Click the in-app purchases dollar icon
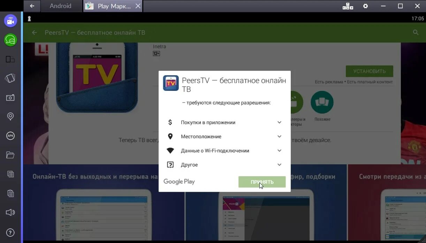The width and height of the screenshot is (426, 243). pos(170,122)
